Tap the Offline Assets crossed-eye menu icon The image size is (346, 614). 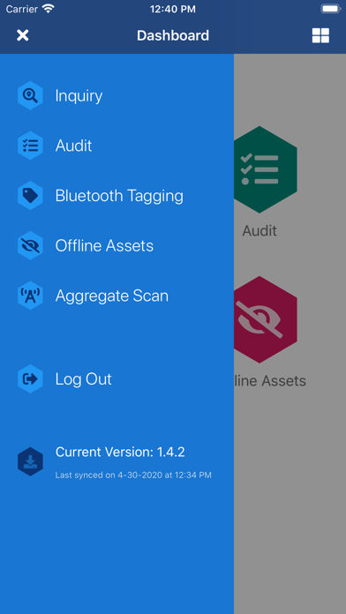[x=30, y=246]
